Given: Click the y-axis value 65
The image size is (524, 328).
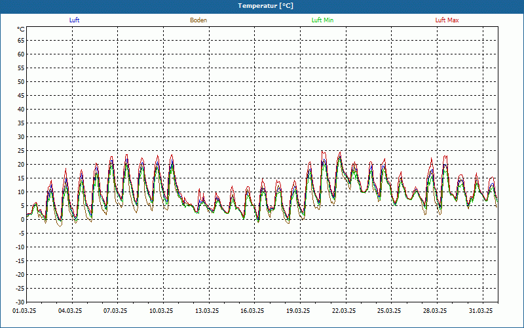Looking at the screenshot, I should coord(21,41).
